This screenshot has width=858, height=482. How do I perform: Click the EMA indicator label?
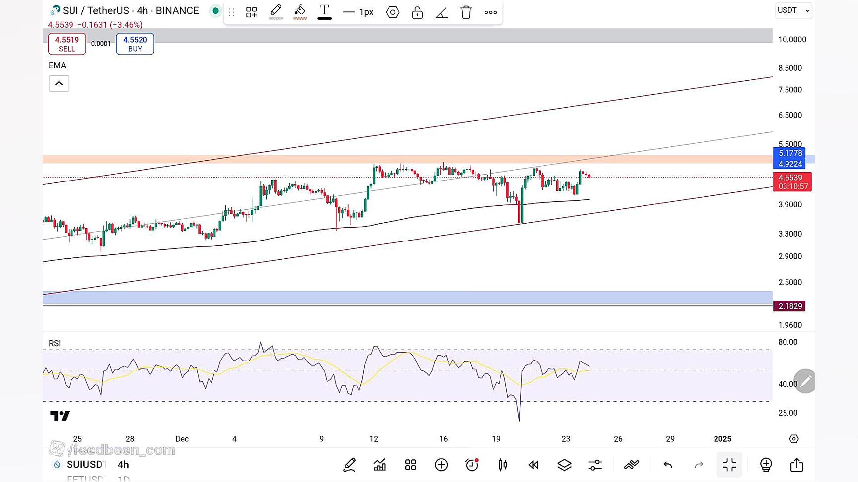[57, 65]
